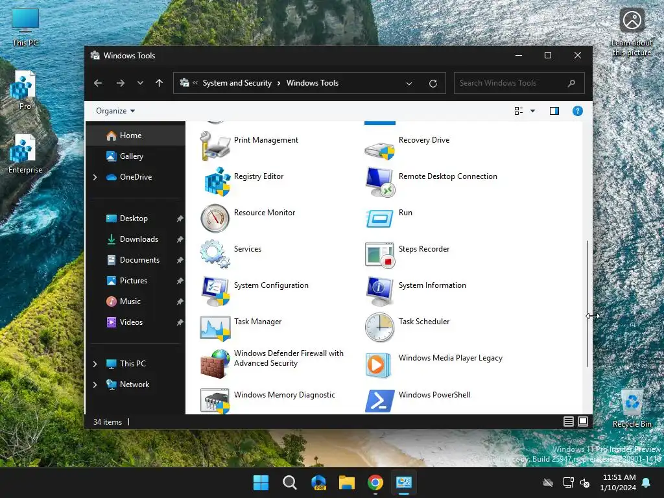Toggle the preview pane button
The image size is (664, 498).
click(554, 111)
